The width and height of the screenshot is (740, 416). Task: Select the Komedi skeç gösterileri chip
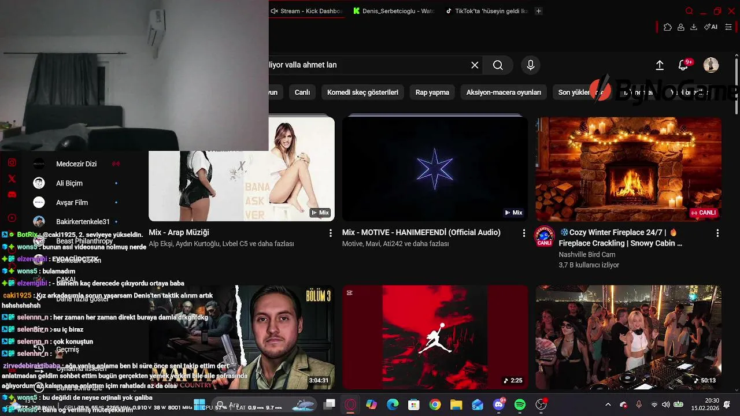coord(362,92)
